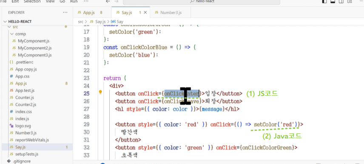
Task: Open Counter.js in Explorer
Action: coord(25,97)
